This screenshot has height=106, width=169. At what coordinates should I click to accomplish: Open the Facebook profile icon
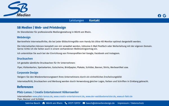pyautogui.click(x=159, y=16)
